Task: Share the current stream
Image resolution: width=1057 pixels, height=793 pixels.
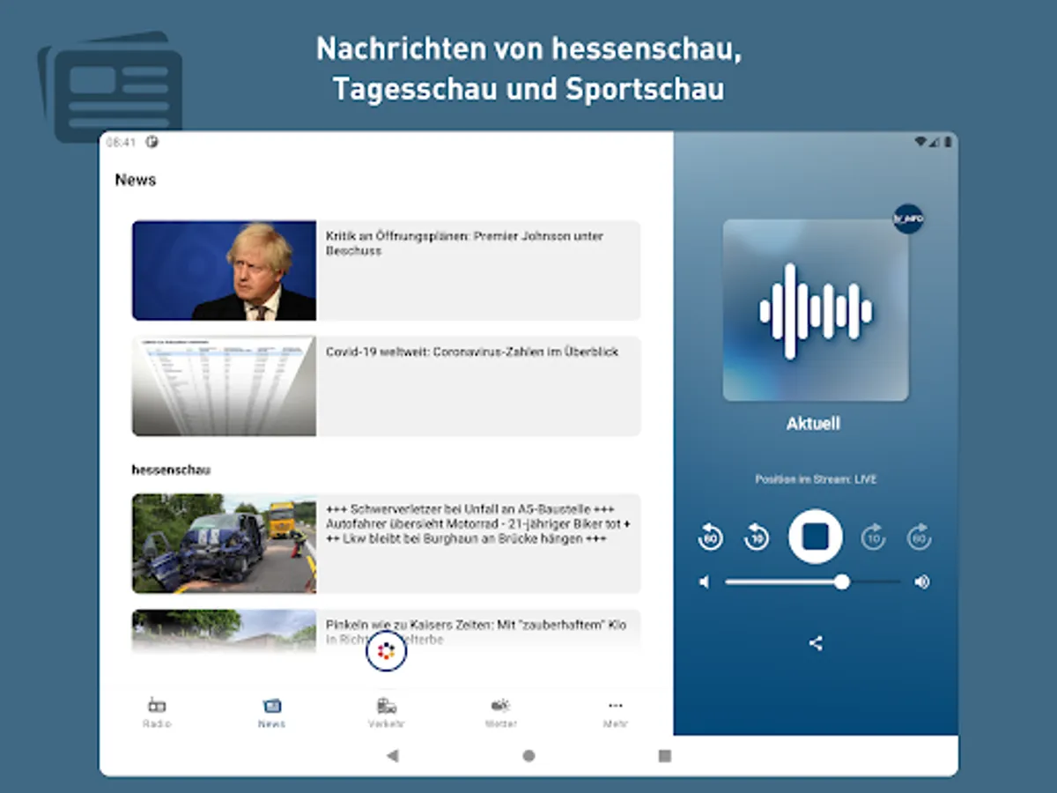Action: [x=816, y=643]
